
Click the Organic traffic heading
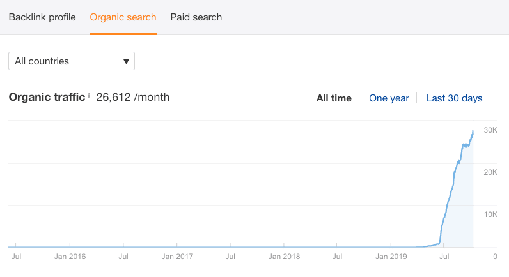pos(47,97)
